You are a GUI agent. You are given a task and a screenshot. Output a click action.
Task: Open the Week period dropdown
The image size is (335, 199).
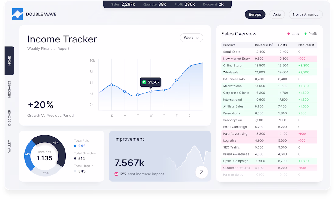[x=191, y=38]
